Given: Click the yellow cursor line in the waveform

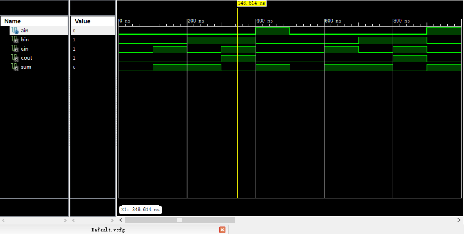Looking at the screenshot, I should 237,109.
